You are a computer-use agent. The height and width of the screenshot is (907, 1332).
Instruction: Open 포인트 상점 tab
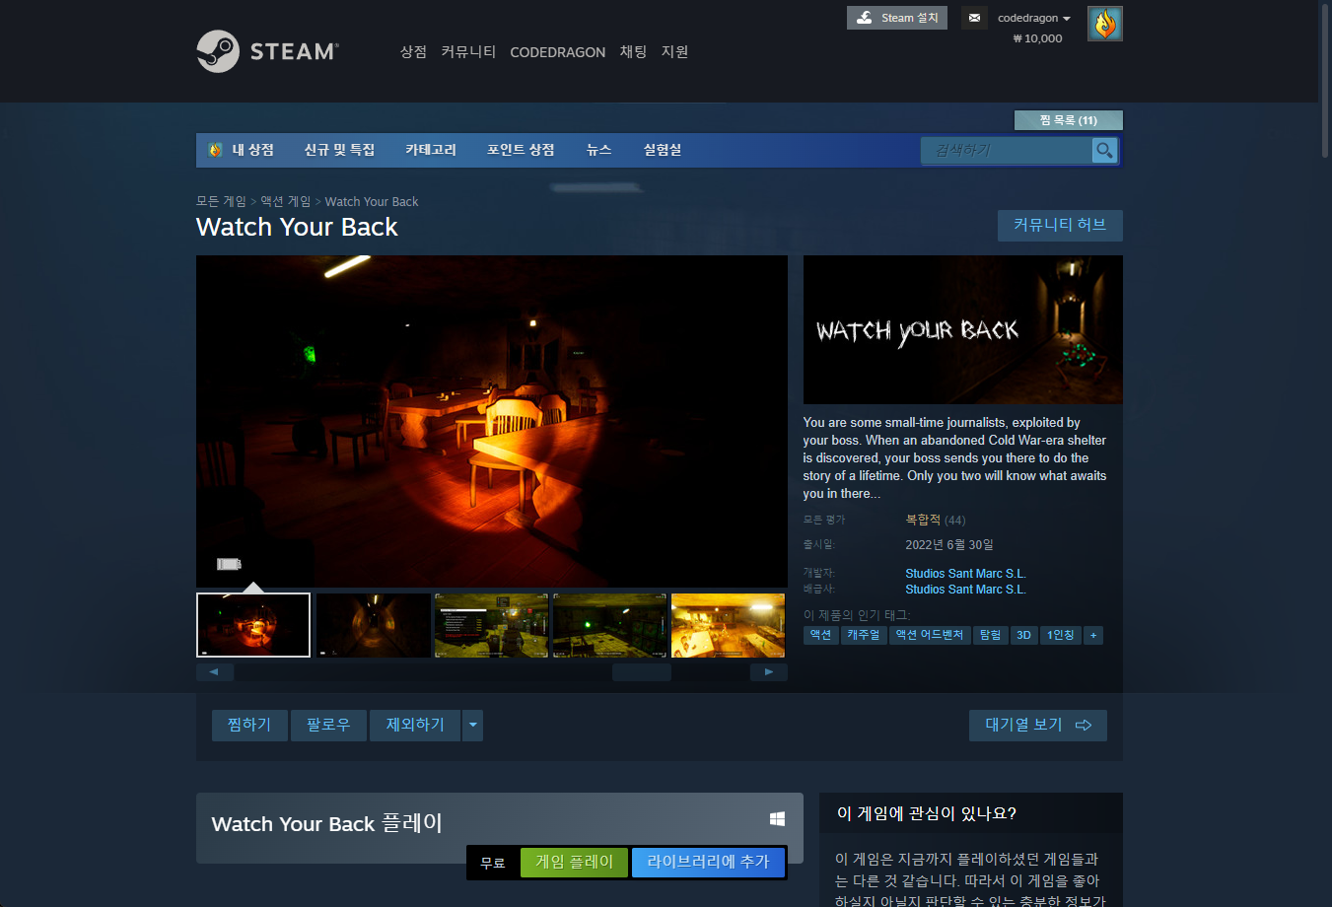click(521, 150)
